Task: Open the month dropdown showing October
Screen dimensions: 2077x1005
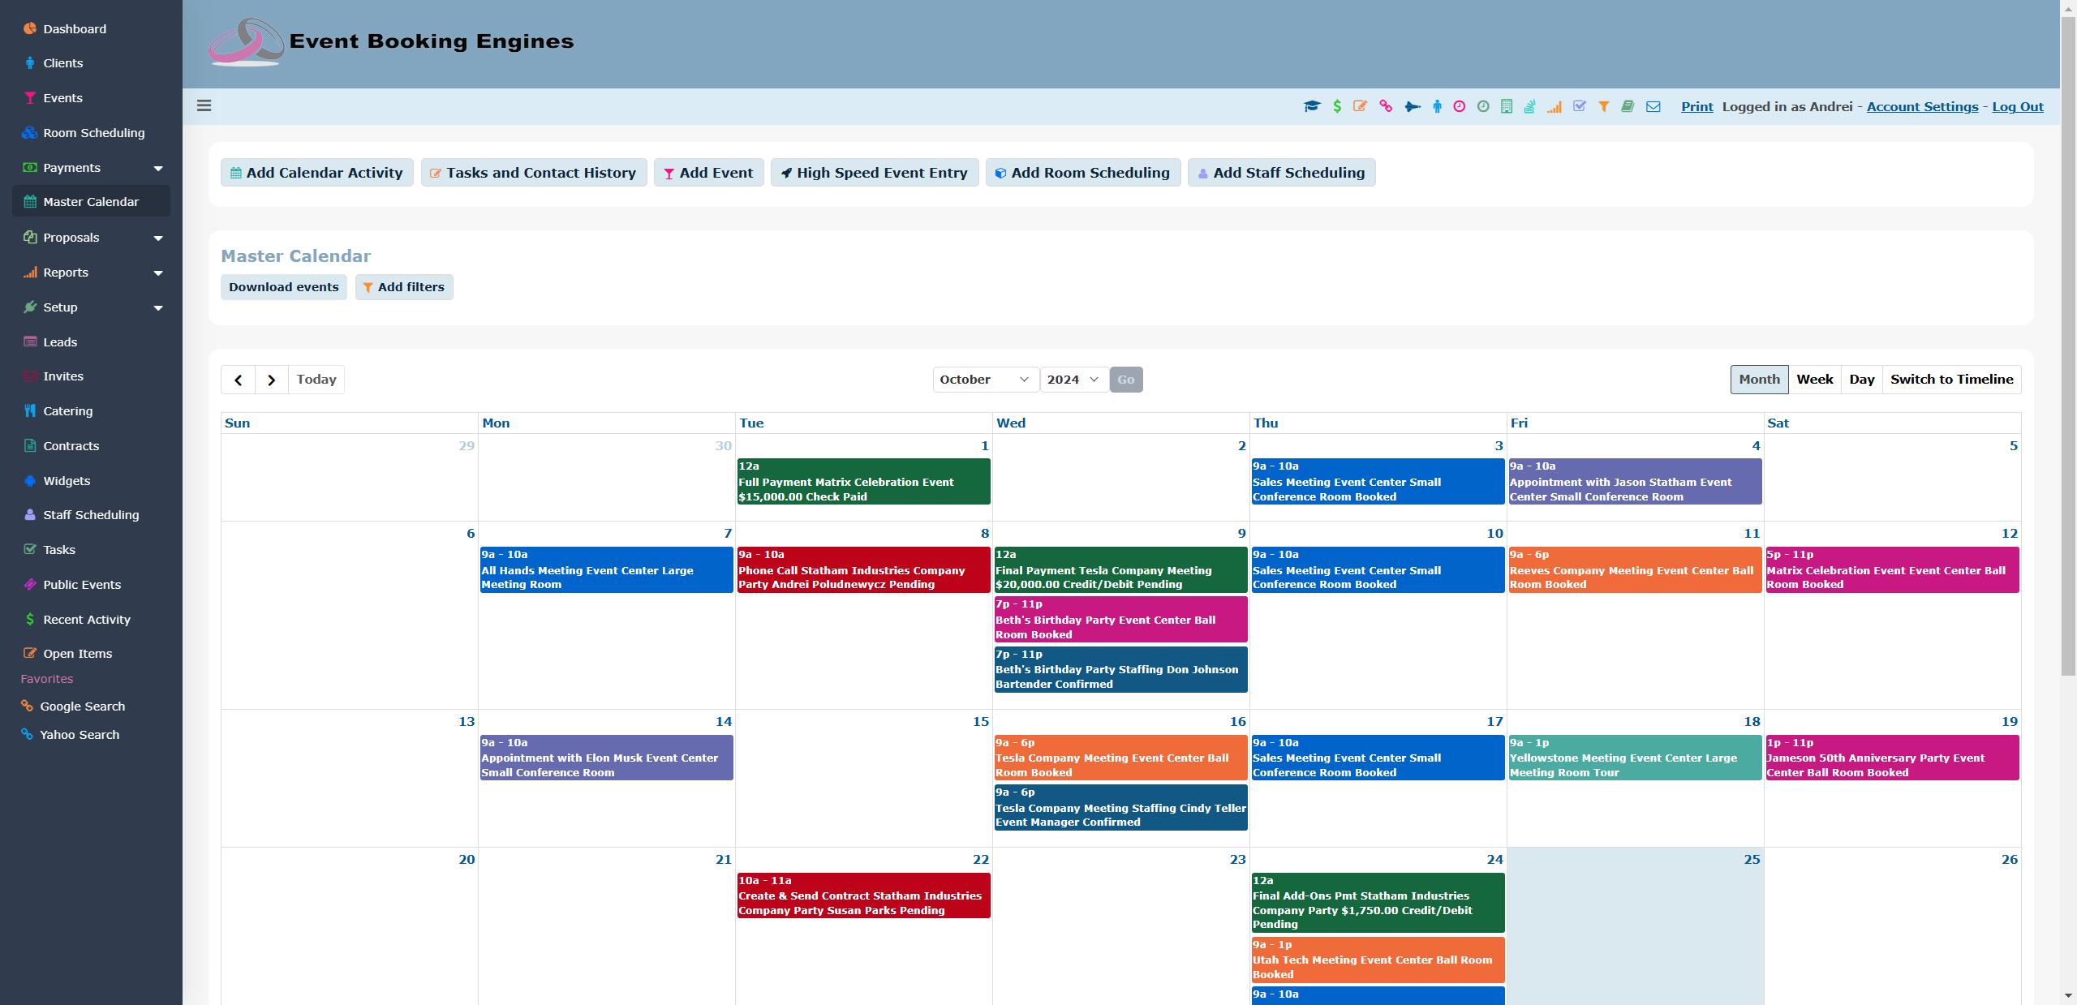Action: pyautogui.click(x=984, y=379)
